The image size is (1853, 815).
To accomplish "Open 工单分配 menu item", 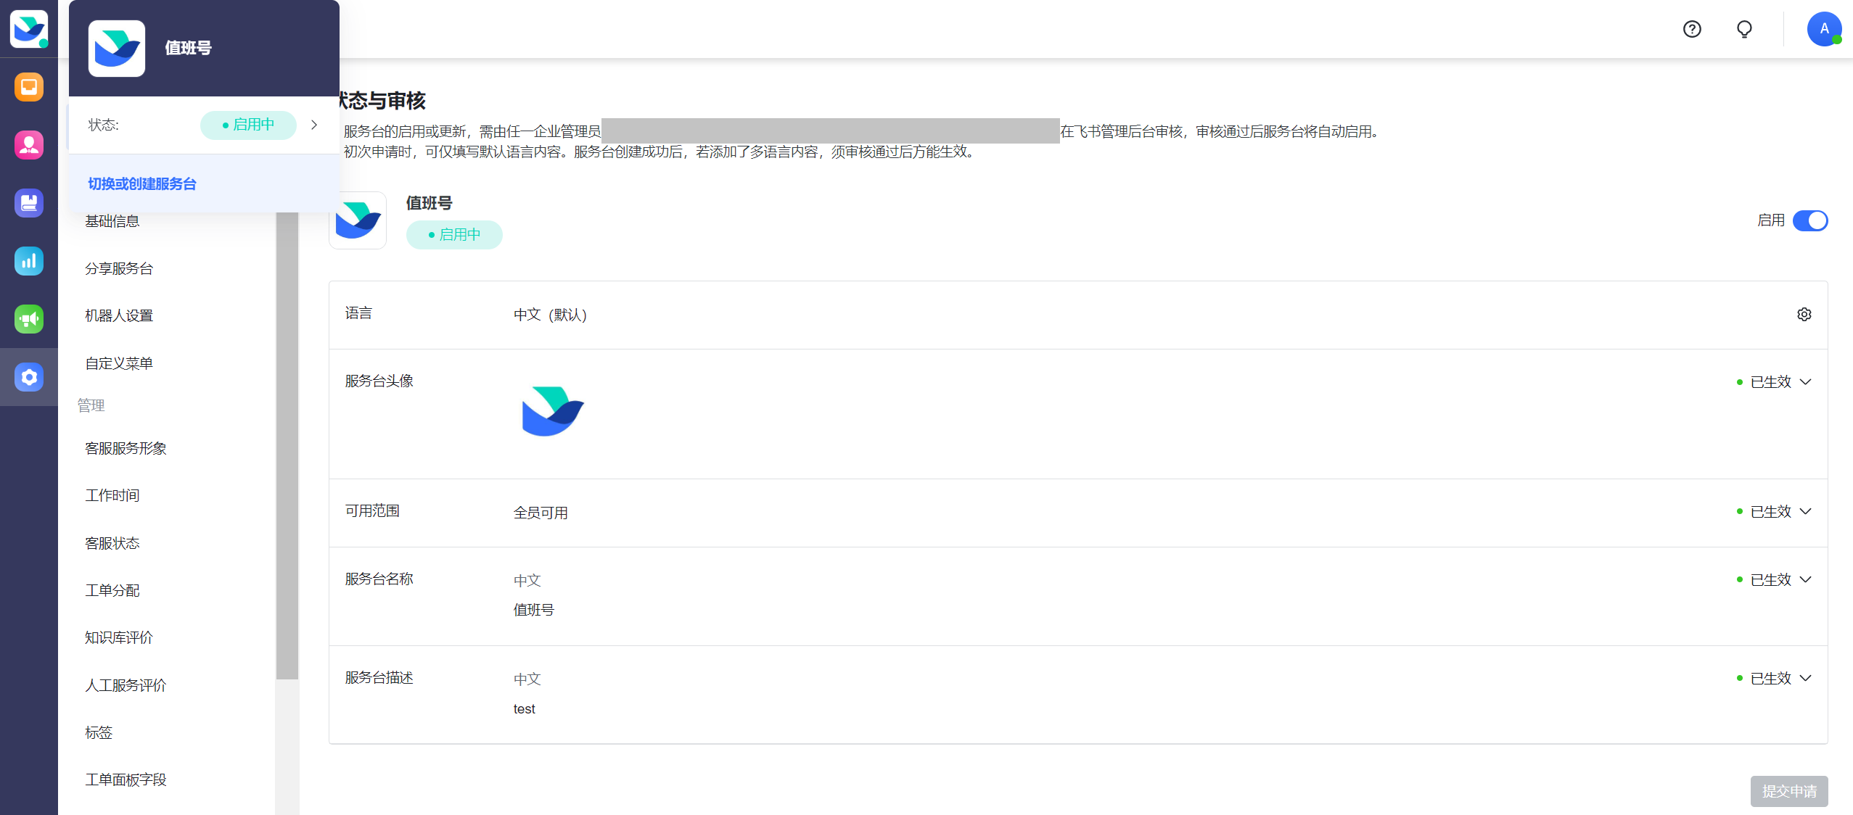I will pyautogui.click(x=112, y=590).
